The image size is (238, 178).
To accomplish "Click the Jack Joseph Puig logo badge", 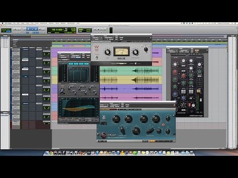I will (x=104, y=135).
